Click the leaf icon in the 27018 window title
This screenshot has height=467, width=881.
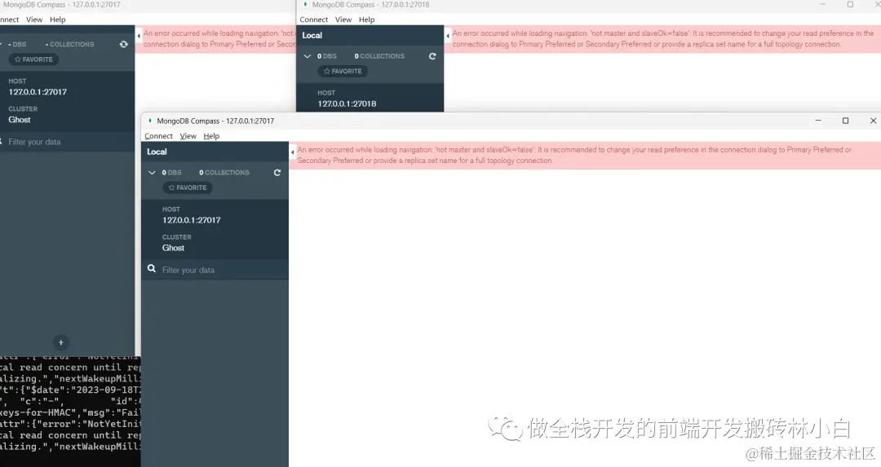pos(305,4)
